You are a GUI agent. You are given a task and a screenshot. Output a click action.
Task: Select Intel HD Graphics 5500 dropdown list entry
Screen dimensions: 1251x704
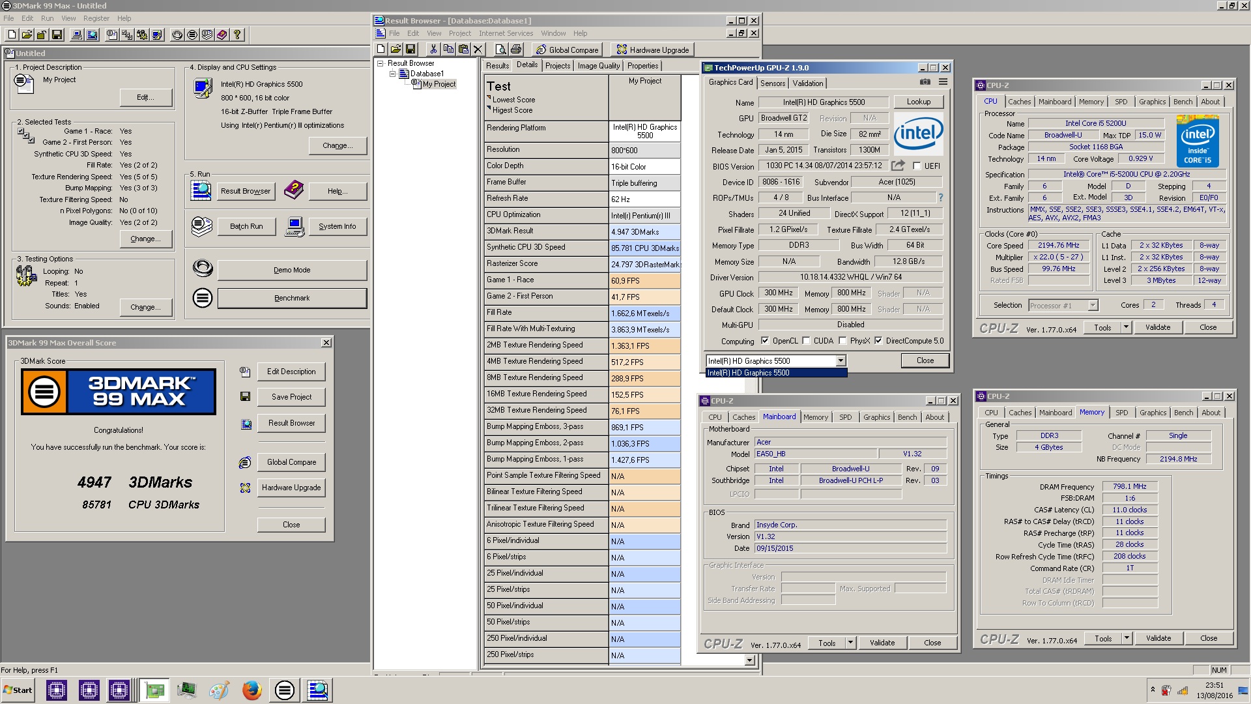[x=777, y=374]
